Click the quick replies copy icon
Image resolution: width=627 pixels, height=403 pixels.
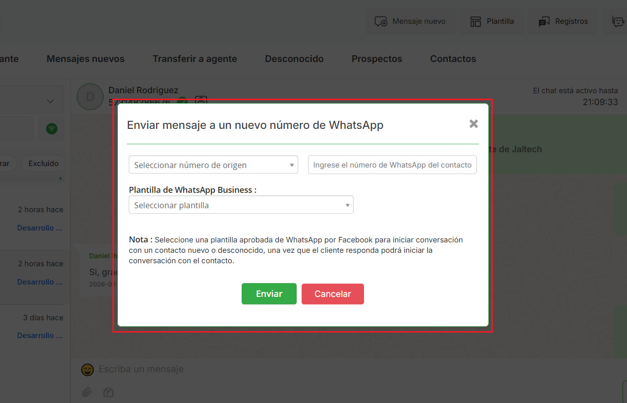[x=108, y=393]
